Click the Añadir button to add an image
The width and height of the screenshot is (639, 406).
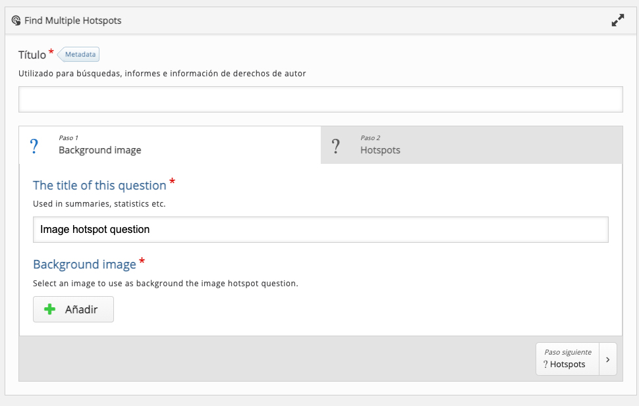pos(73,309)
